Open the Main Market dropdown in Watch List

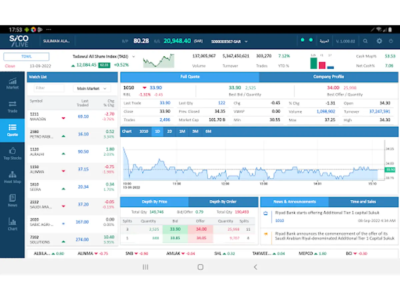[92, 89]
